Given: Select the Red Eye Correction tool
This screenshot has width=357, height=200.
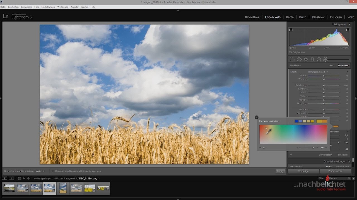Looking at the screenshot, I should pos(306,59).
